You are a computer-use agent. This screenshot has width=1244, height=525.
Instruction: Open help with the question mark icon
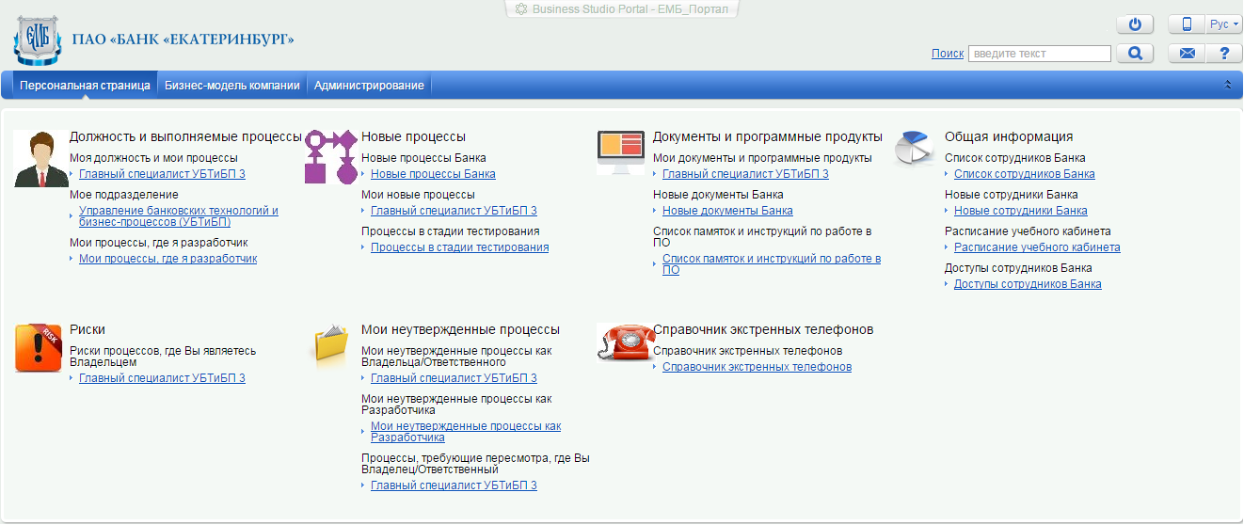click(x=1223, y=54)
